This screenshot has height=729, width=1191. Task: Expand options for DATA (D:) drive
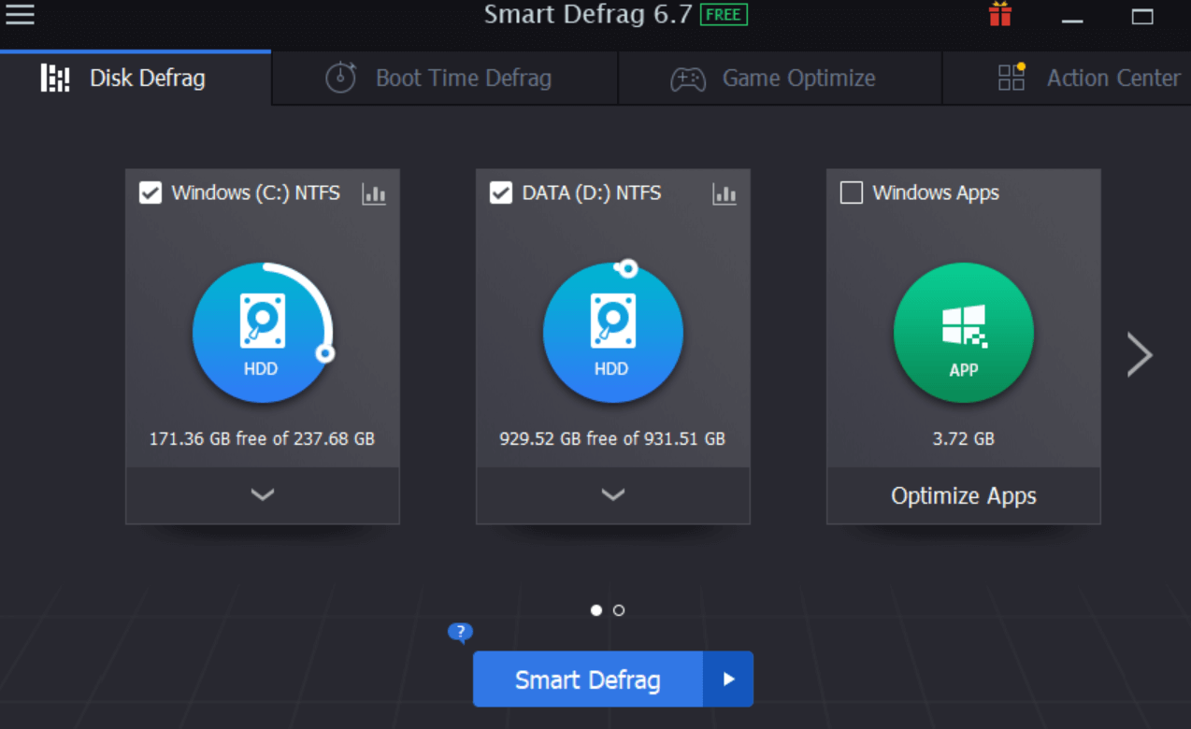point(612,495)
